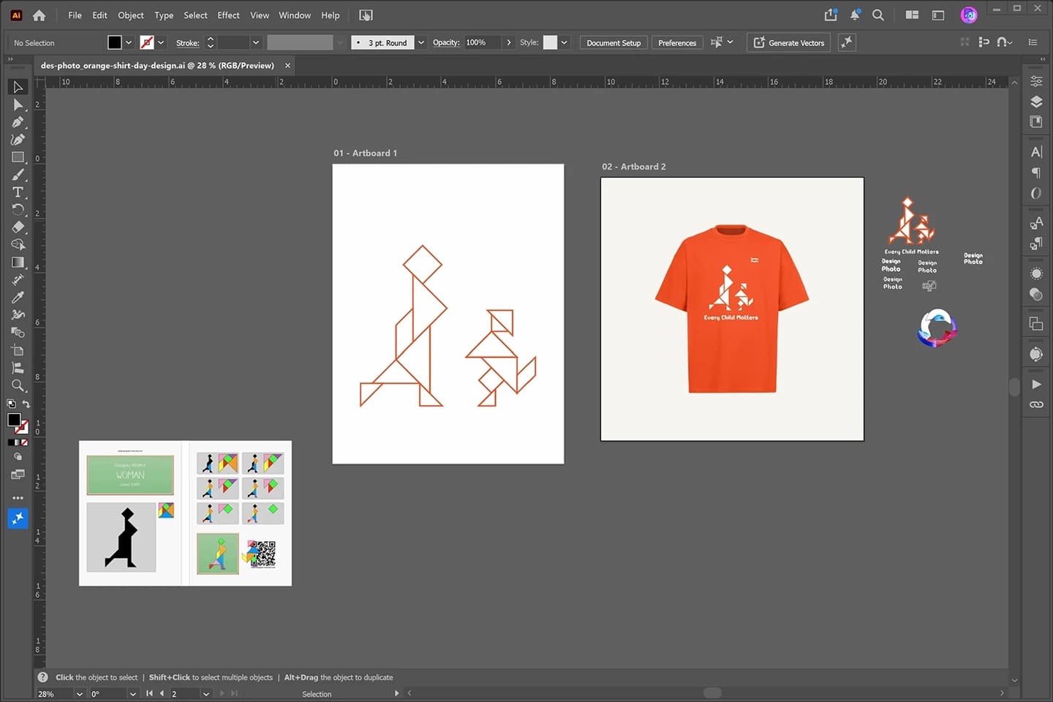Click the Opacity 100% input field
1053x702 pixels.
click(483, 42)
